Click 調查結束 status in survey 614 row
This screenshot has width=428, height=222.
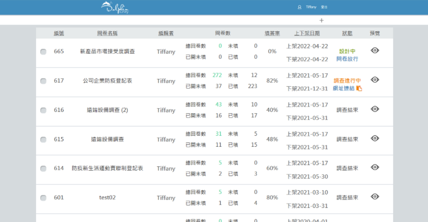click(x=347, y=168)
